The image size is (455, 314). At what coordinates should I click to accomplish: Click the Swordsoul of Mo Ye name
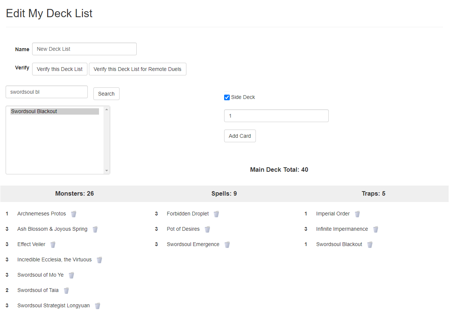pos(40,275)
